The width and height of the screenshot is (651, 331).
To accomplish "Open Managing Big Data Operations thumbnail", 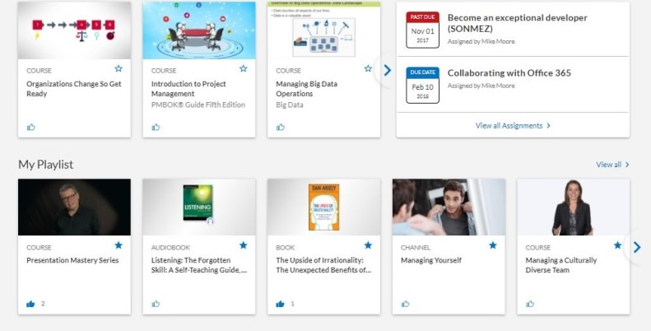I will tap(323, 30).
